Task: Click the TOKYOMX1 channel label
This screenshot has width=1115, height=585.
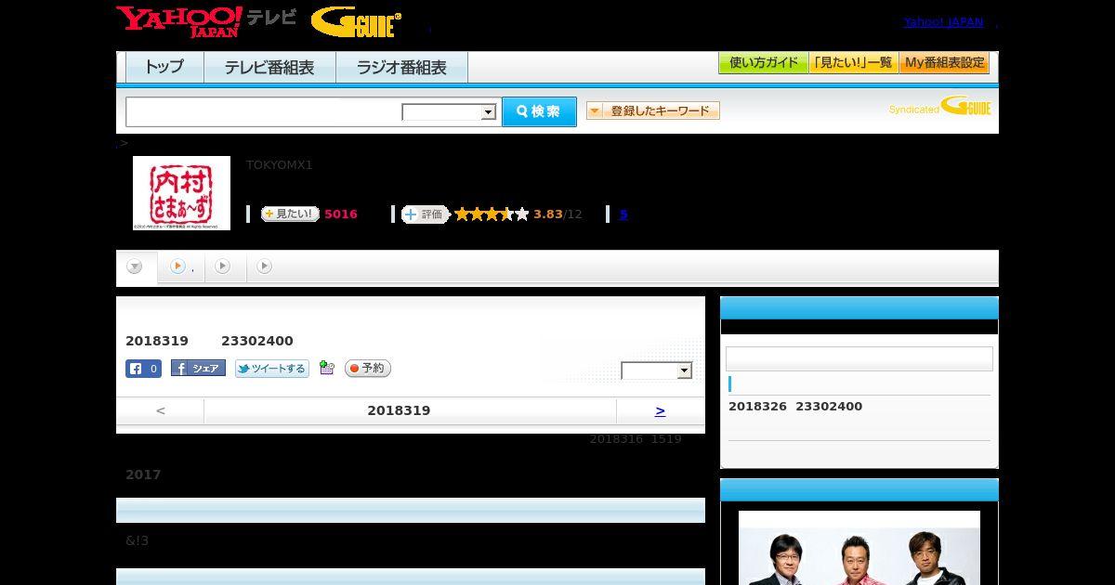Action: 280,165
